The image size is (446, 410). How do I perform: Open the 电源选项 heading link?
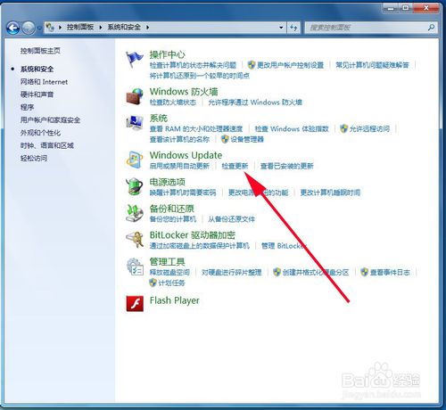click(168, 182)
